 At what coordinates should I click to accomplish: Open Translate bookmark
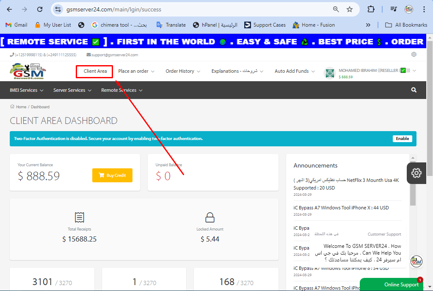click(171, 25)
